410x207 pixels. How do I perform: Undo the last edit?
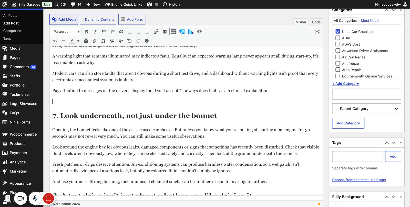(x=129, y=41)
